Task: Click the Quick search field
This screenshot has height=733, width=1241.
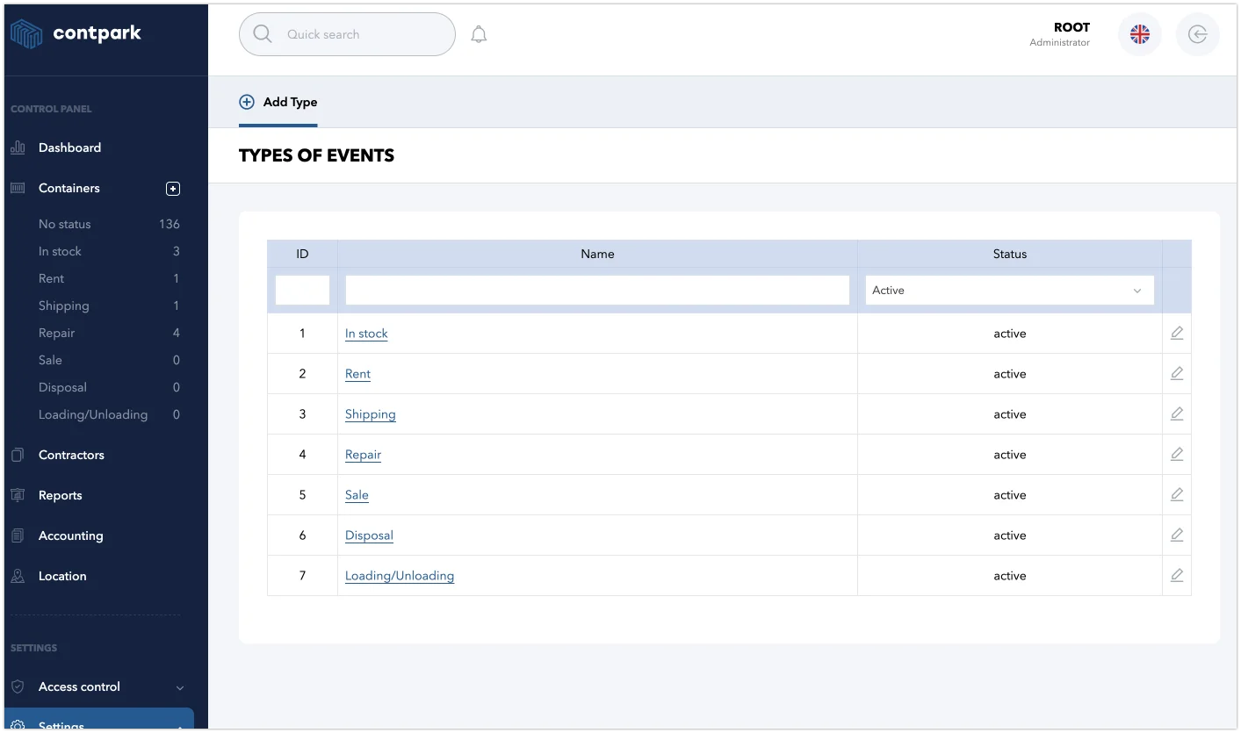Action: coord(347,34)
